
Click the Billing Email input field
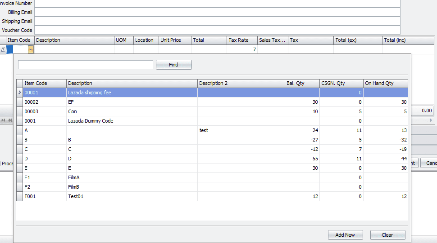217,12
